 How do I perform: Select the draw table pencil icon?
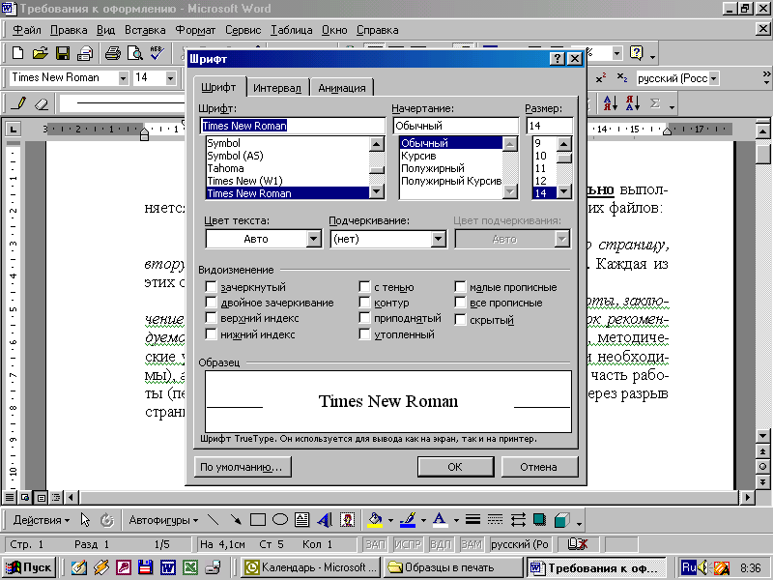click(x=18, y=103)
